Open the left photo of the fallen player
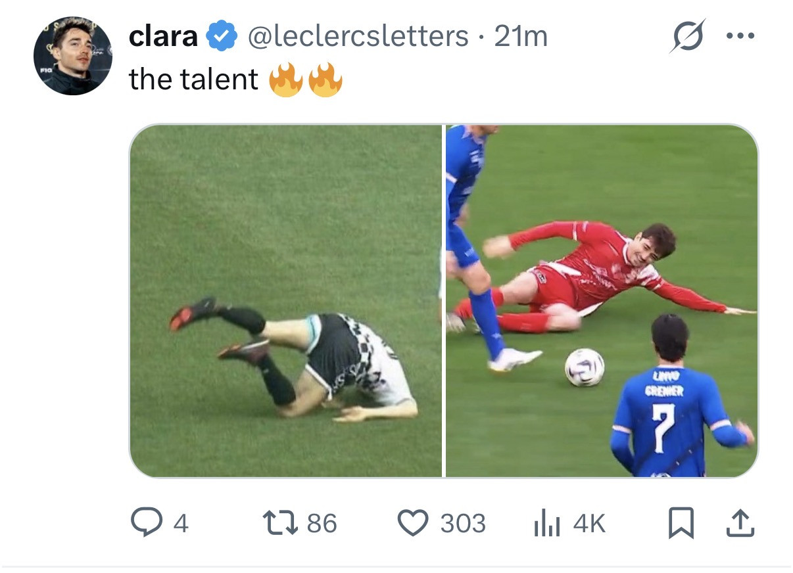 (x=286, y=300)
